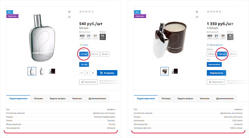Click the 'Подписаться' subscribe button
Viewport: 249px width, 138px height.
pos(216,73)
